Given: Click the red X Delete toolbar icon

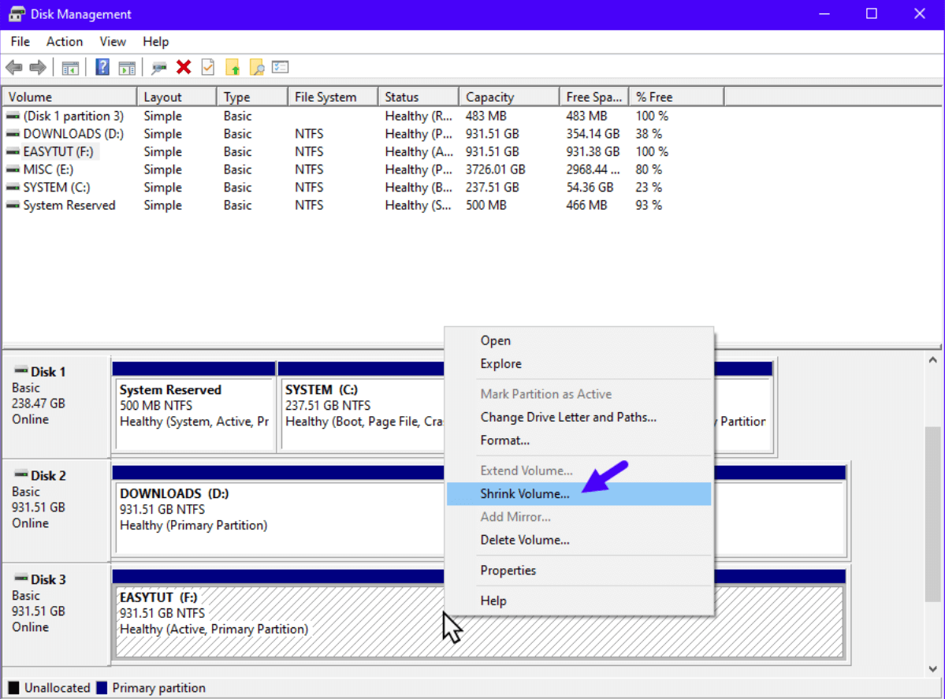Looking at the screenshot, I should coord(184,68).
